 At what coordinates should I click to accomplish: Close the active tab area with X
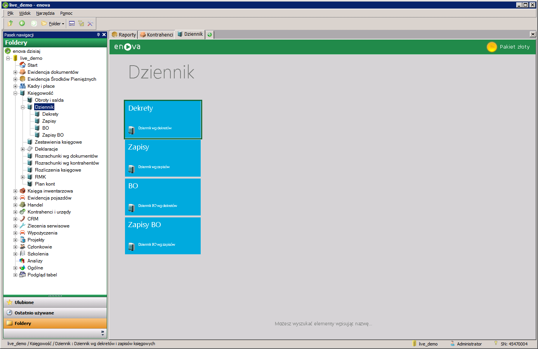tap(533, 34)
